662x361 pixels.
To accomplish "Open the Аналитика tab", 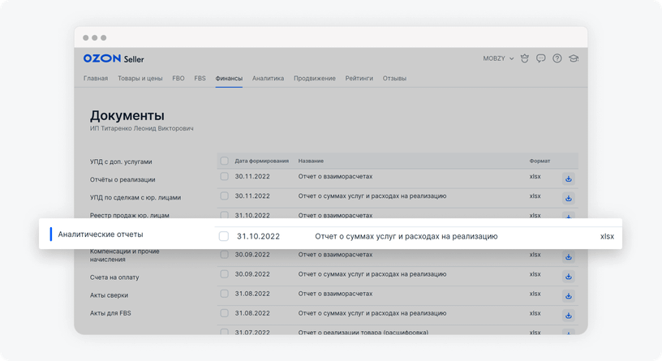I will 268,78.
